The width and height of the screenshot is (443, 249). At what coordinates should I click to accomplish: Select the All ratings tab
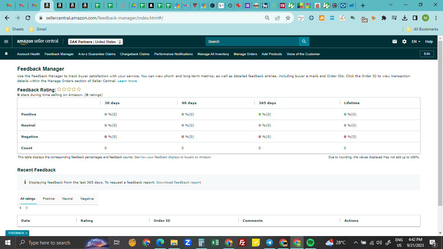pos(28,199)
